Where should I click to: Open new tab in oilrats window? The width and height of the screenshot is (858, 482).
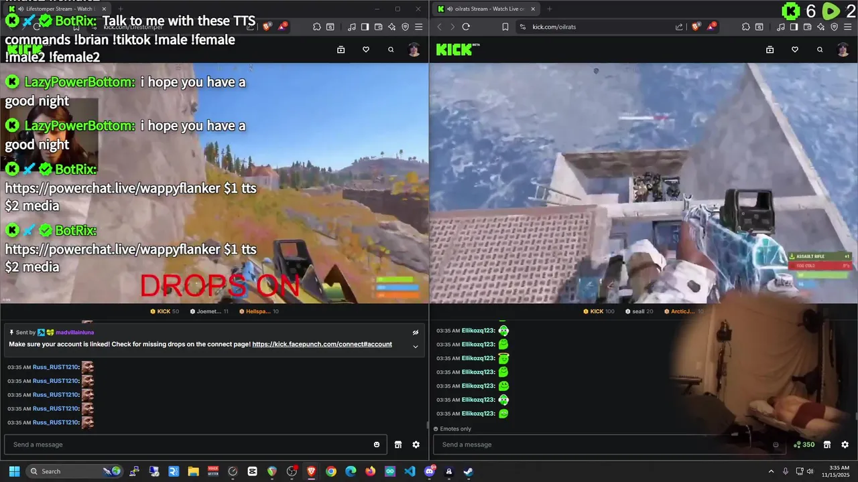coord(549,9)
